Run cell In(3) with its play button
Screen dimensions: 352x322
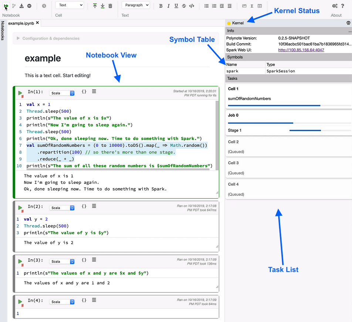pos(20,261)
